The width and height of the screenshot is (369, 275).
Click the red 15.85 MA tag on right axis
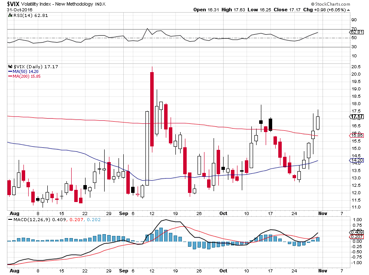[357, 136]
